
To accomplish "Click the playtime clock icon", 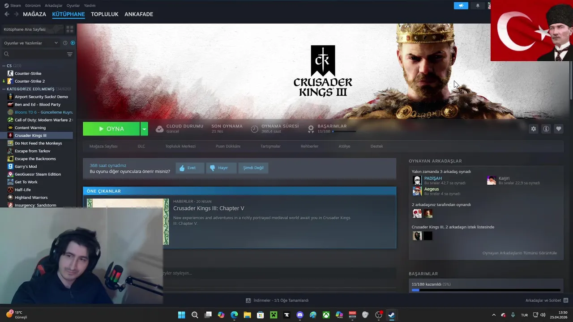I will click(254, 129).
